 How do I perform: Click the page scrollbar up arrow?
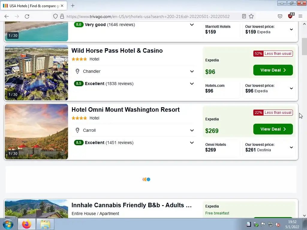pos(304,24)
